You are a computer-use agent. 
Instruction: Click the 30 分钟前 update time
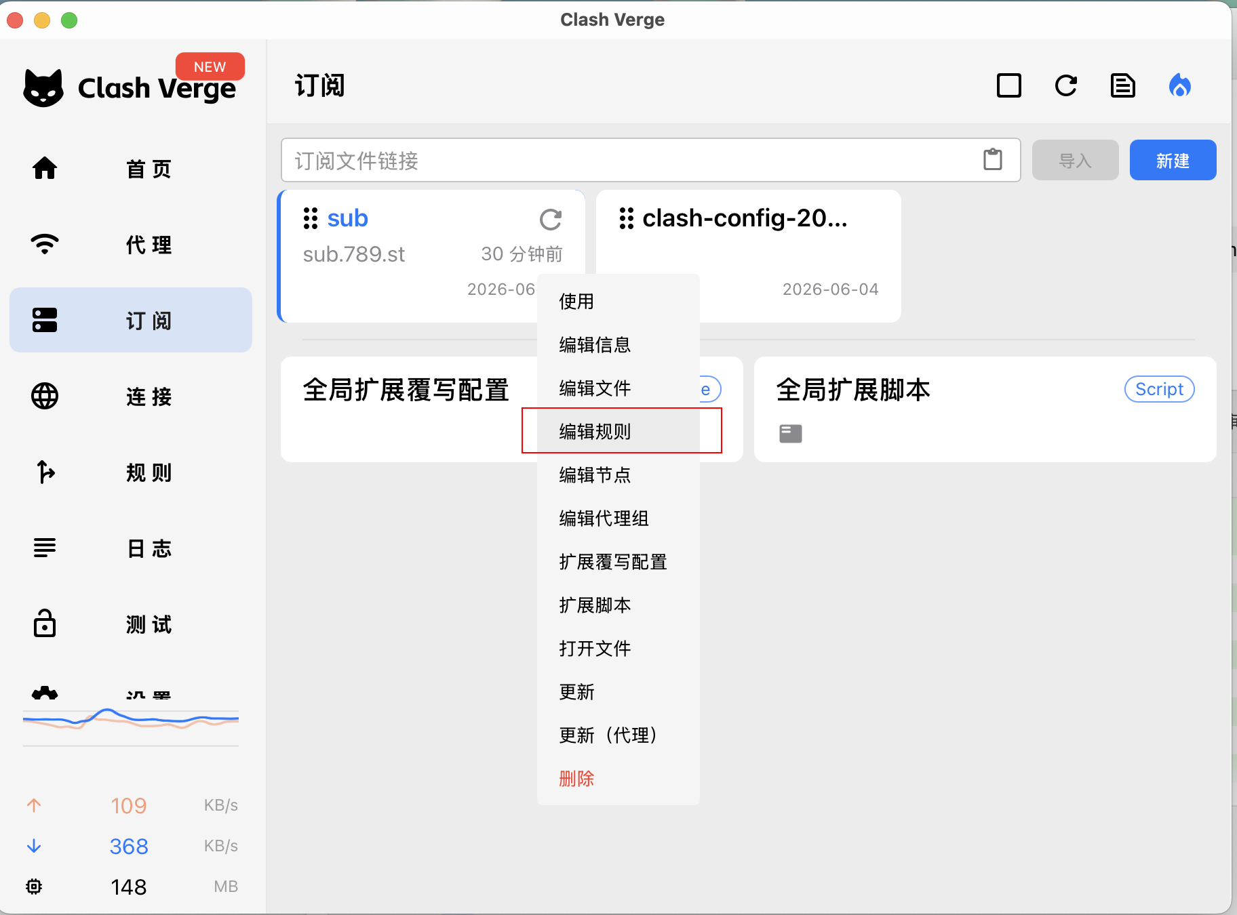[x=522, y=254]
